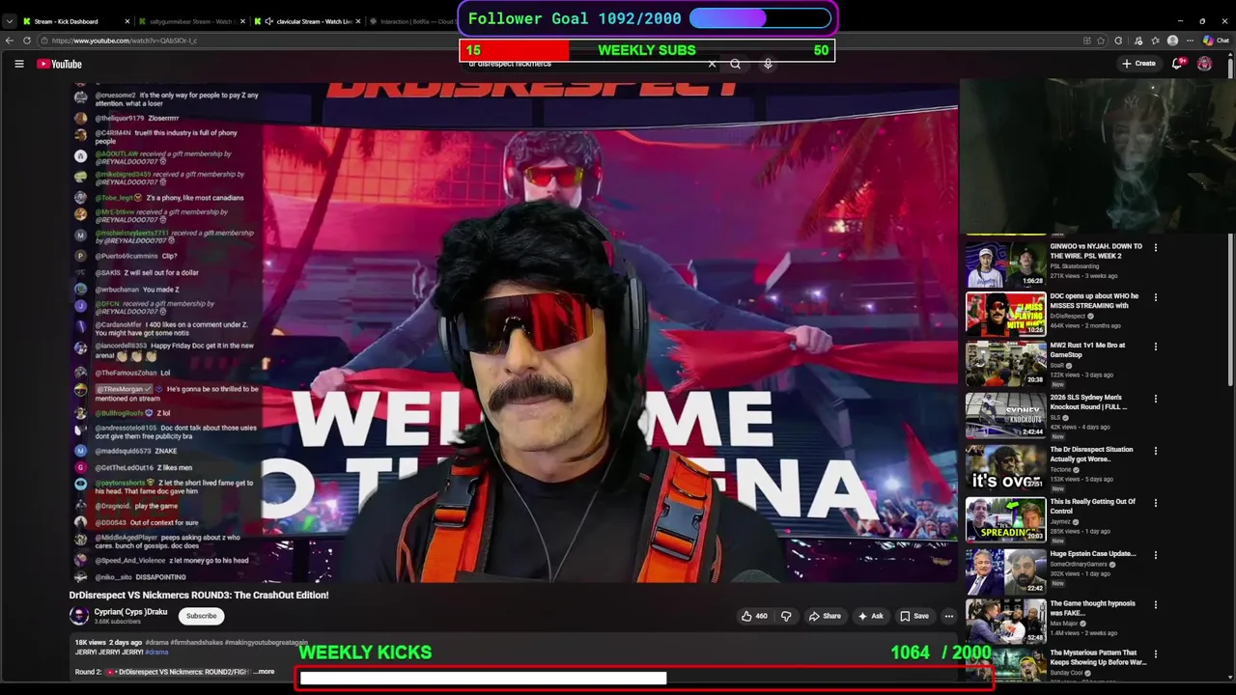Screen dimensions: 1236x695
Task: Open the YouTube notifications bell
Action: [x=1177, y=64]
